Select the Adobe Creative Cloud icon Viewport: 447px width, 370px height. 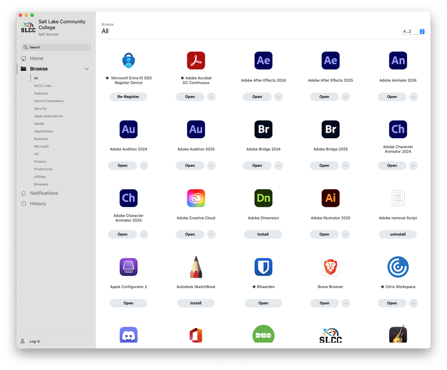[196, 198]
